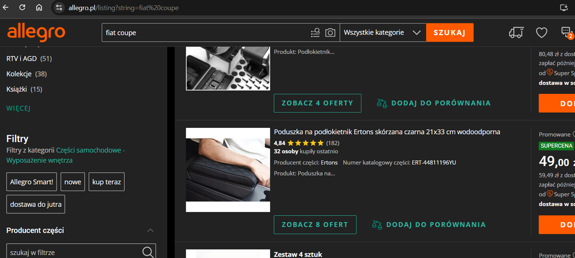Toggle the 'kup teraz' filter chip
Viewport: 575px width, 258px height.
pyautogui.click(x=107, y=182)
